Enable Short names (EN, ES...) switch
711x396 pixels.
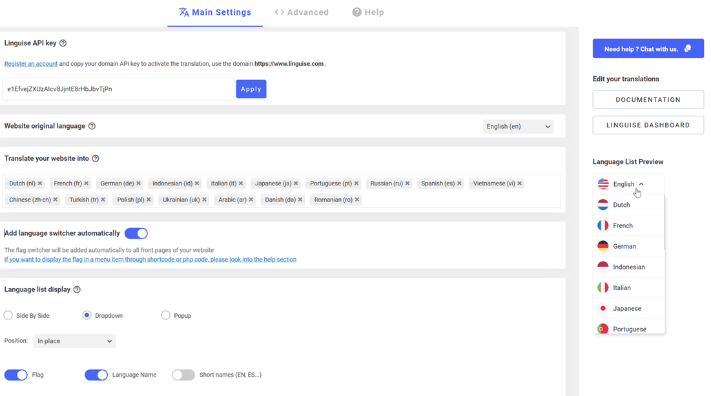coord(183,375)
